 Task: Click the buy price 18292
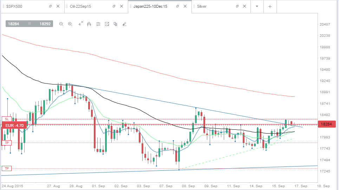45,24
